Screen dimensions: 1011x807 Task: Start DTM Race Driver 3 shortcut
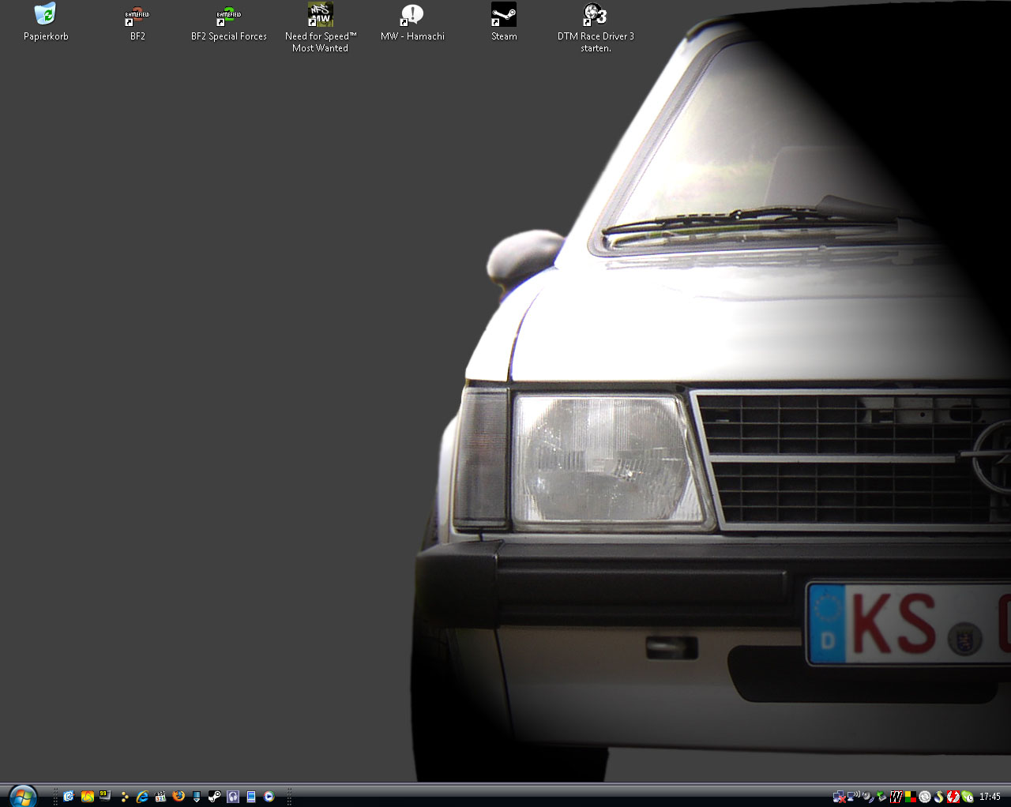[x=596, y=15]
